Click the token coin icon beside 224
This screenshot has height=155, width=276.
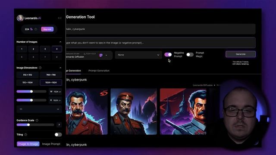(31, 29)
